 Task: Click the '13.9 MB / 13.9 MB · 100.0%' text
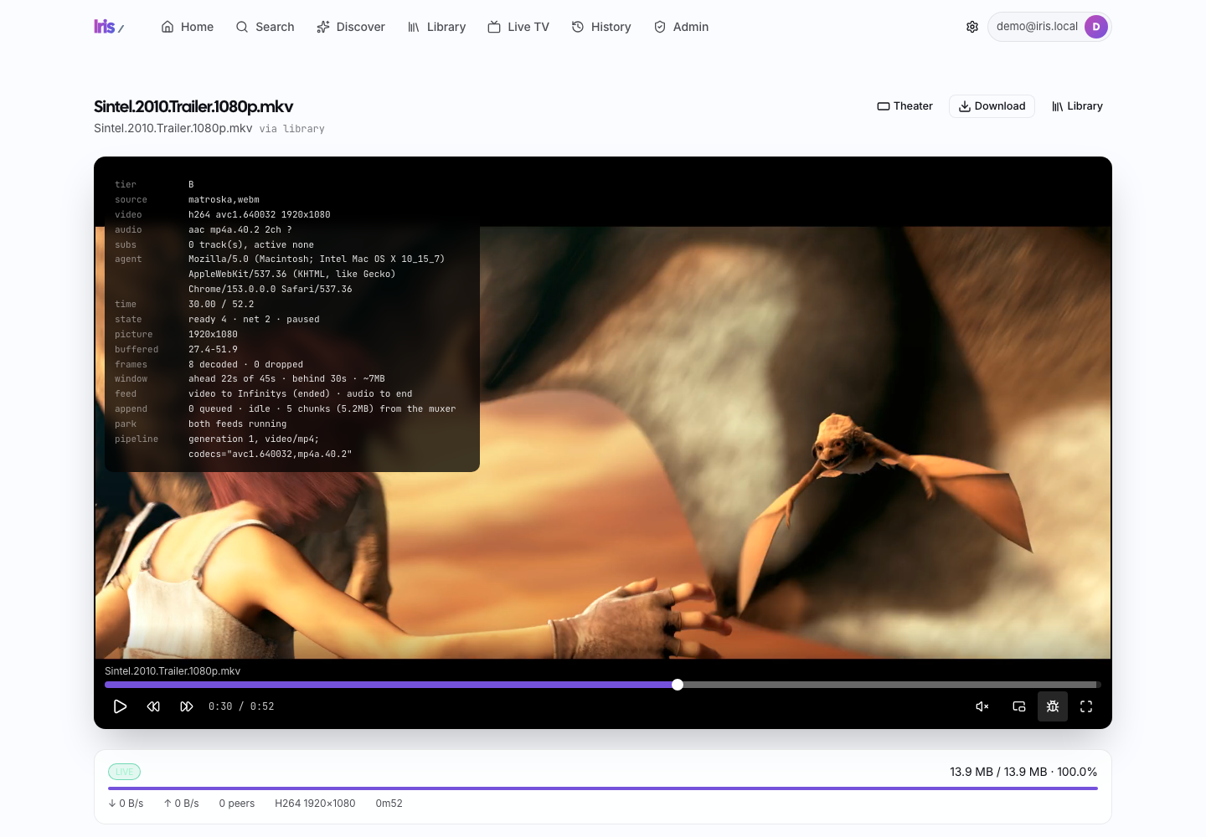point(1023,772)
